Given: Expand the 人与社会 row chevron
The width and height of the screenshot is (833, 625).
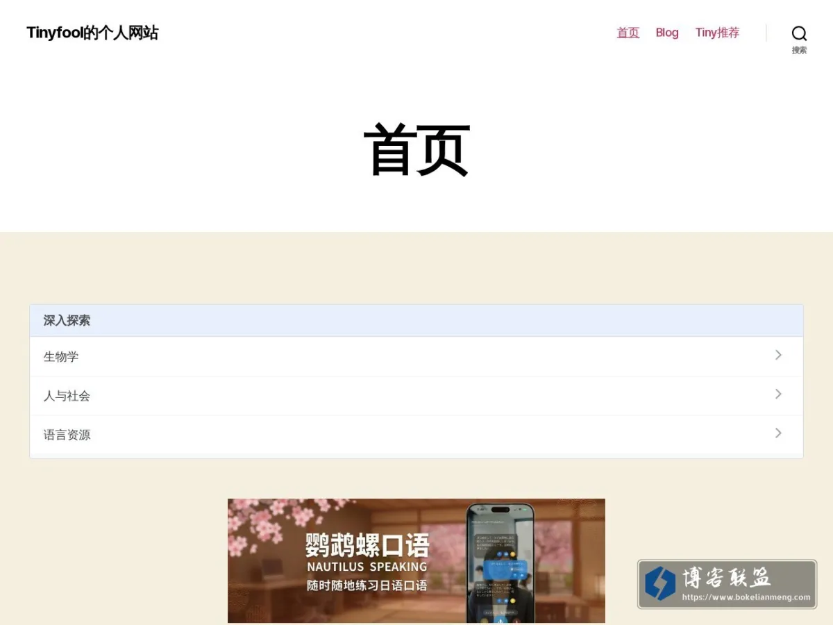Looking at the screenshot, I should (x=778, y=394).
